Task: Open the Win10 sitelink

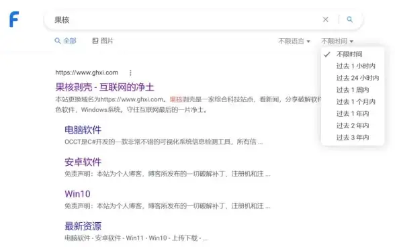Action: coord(77,194)
